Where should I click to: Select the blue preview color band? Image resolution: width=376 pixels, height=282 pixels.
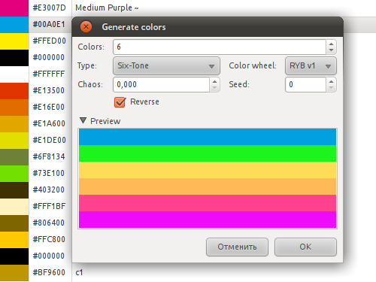tap(208, 137)
